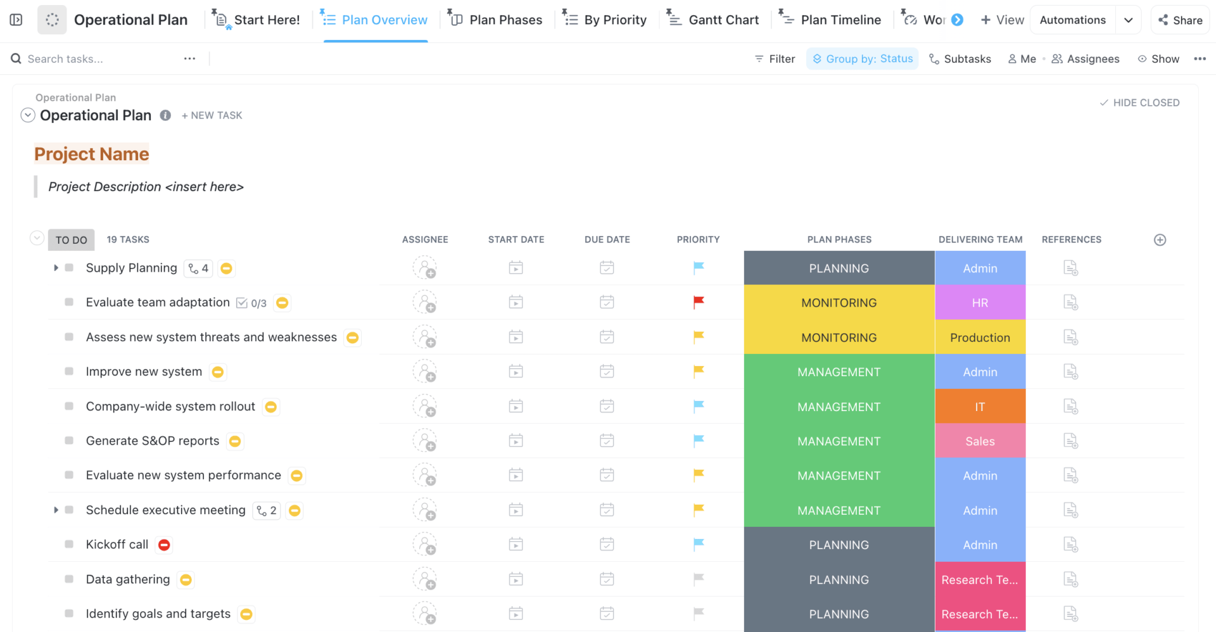Toggle the Subtasks display option

click(x=959, y=59)
